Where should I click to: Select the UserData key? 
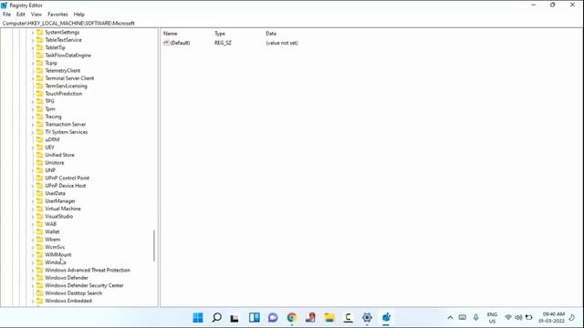point(55,193)
